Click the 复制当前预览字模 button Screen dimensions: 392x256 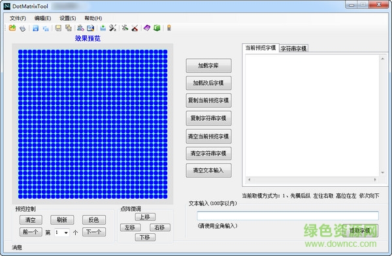click(208, 101)
